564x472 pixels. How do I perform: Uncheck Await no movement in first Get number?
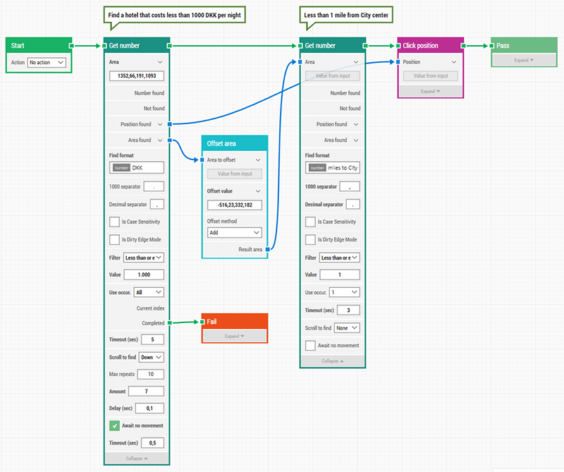[114, 426]
